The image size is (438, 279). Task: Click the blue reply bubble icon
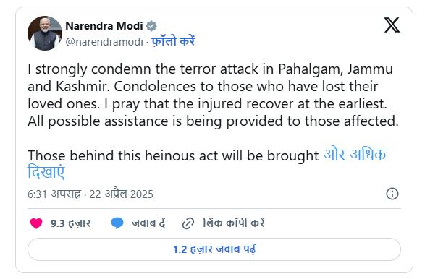click(117, 223)
